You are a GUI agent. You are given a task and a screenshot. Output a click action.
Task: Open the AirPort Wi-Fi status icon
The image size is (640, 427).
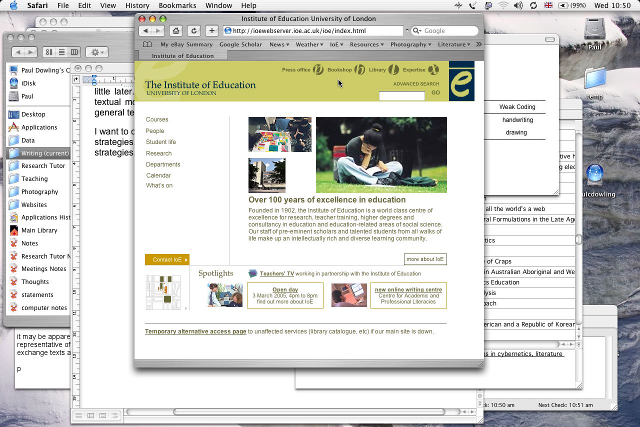(x=503, y=5)
